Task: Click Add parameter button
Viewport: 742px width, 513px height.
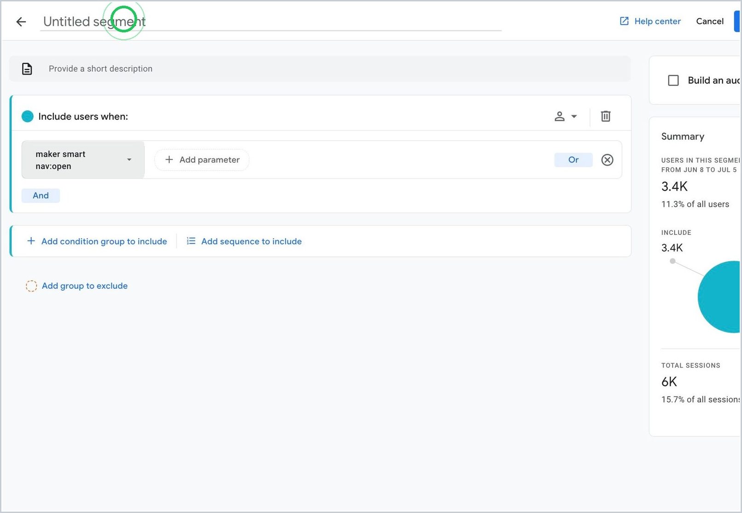Action: pos(202,160)
